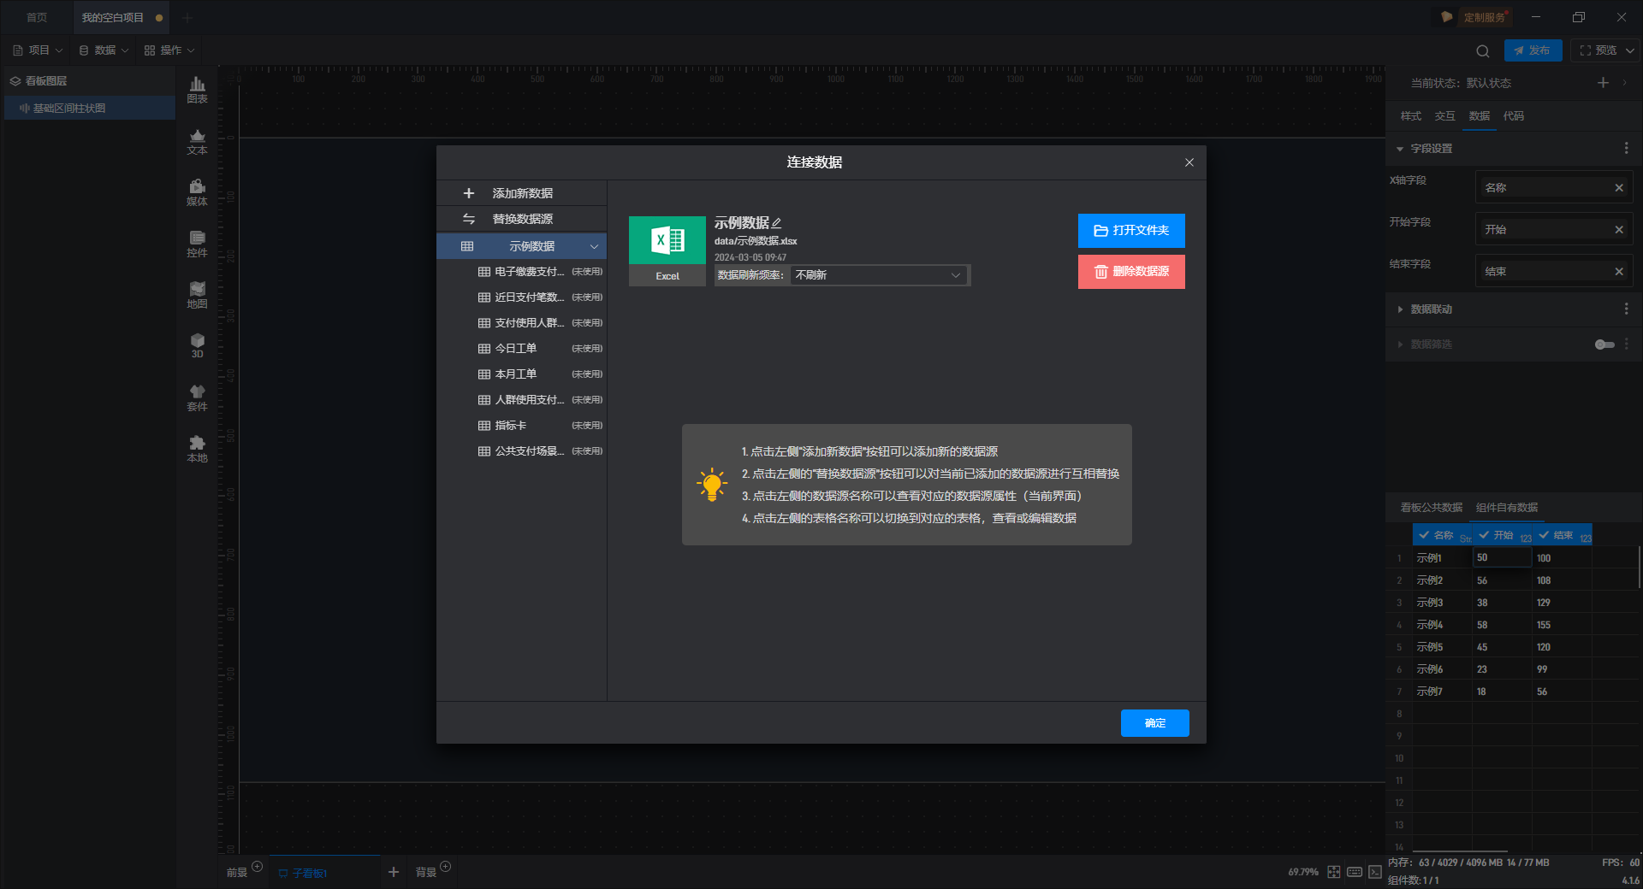The width and height of the screenshot is (1643, 889).
Task: Toggle the 结束 column checkbox in data table
Action: (x=1544, y=535)
